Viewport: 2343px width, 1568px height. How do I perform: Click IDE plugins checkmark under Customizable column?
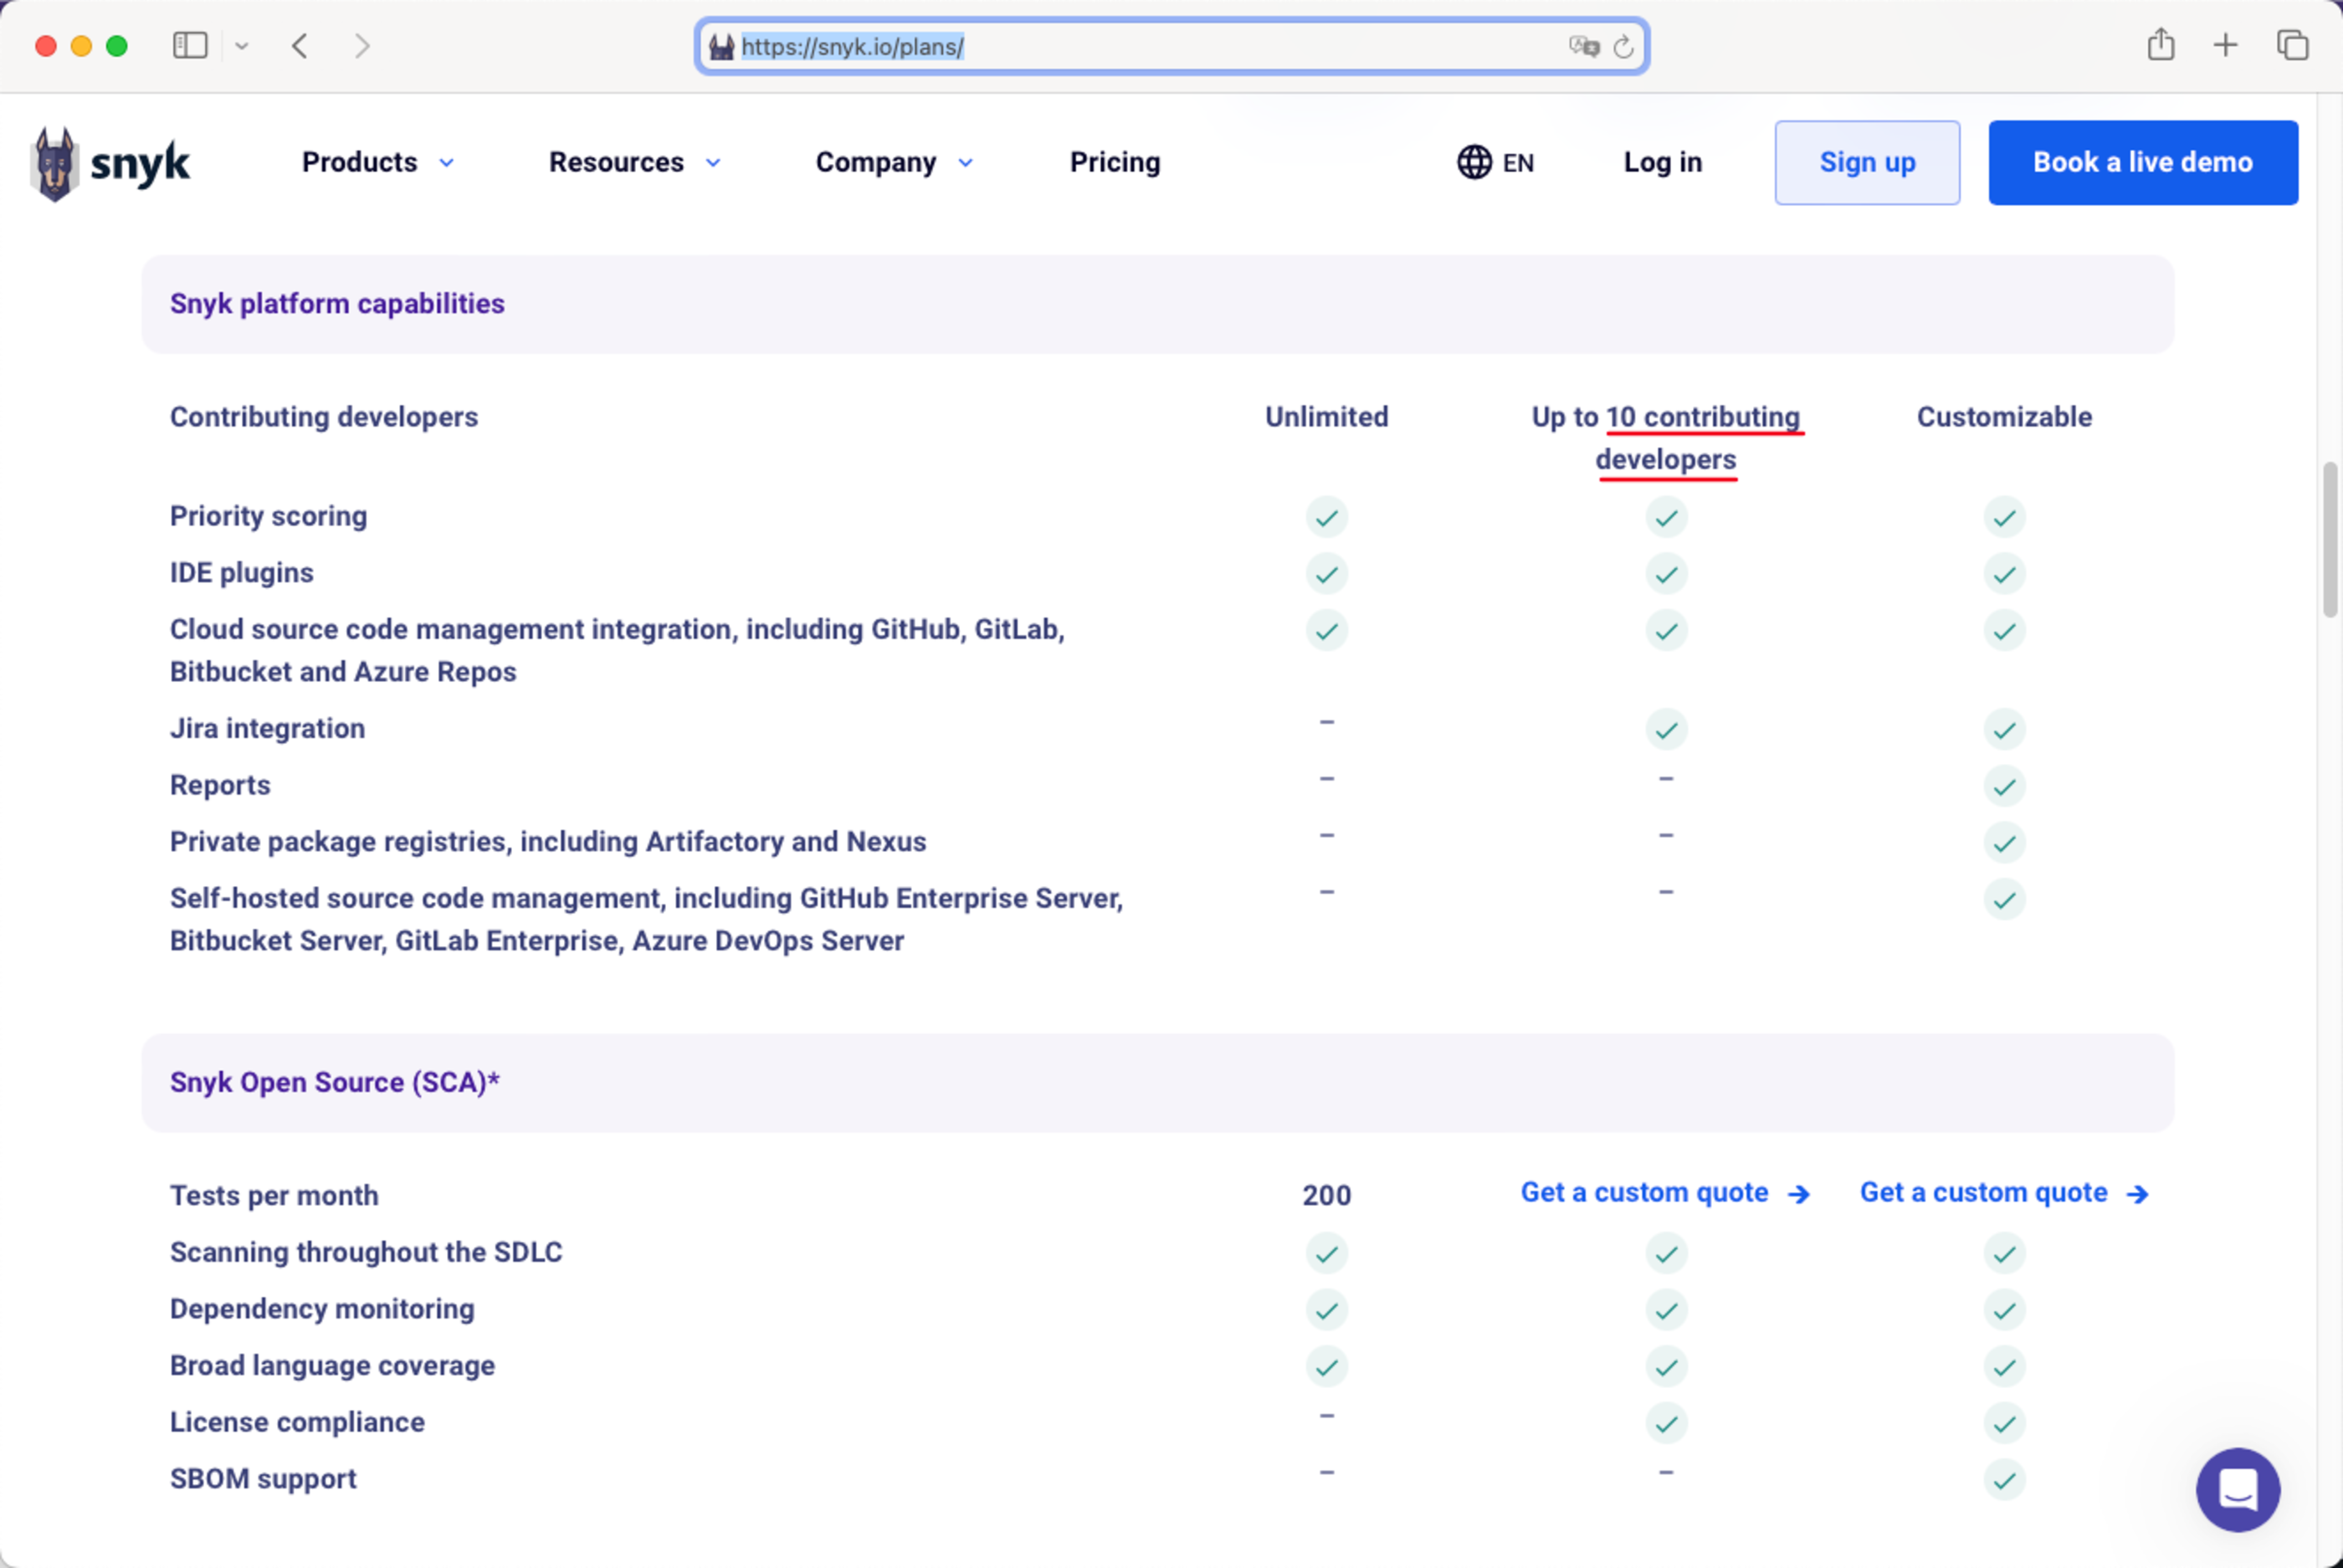coord(2005,574)
